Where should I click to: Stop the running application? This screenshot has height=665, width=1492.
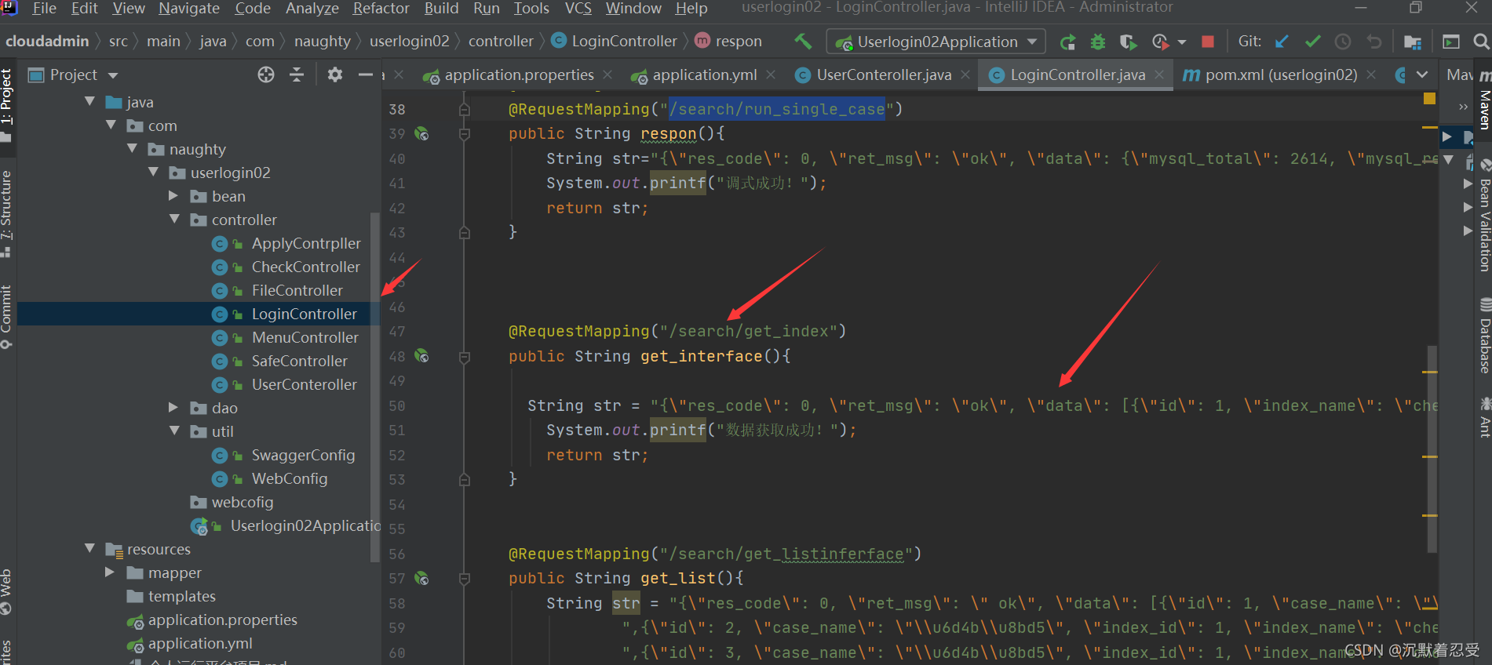coord(1208,42)
